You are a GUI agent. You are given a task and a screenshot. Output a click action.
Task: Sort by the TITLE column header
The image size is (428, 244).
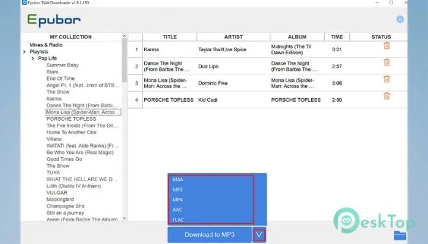click(x=170, y=37)
